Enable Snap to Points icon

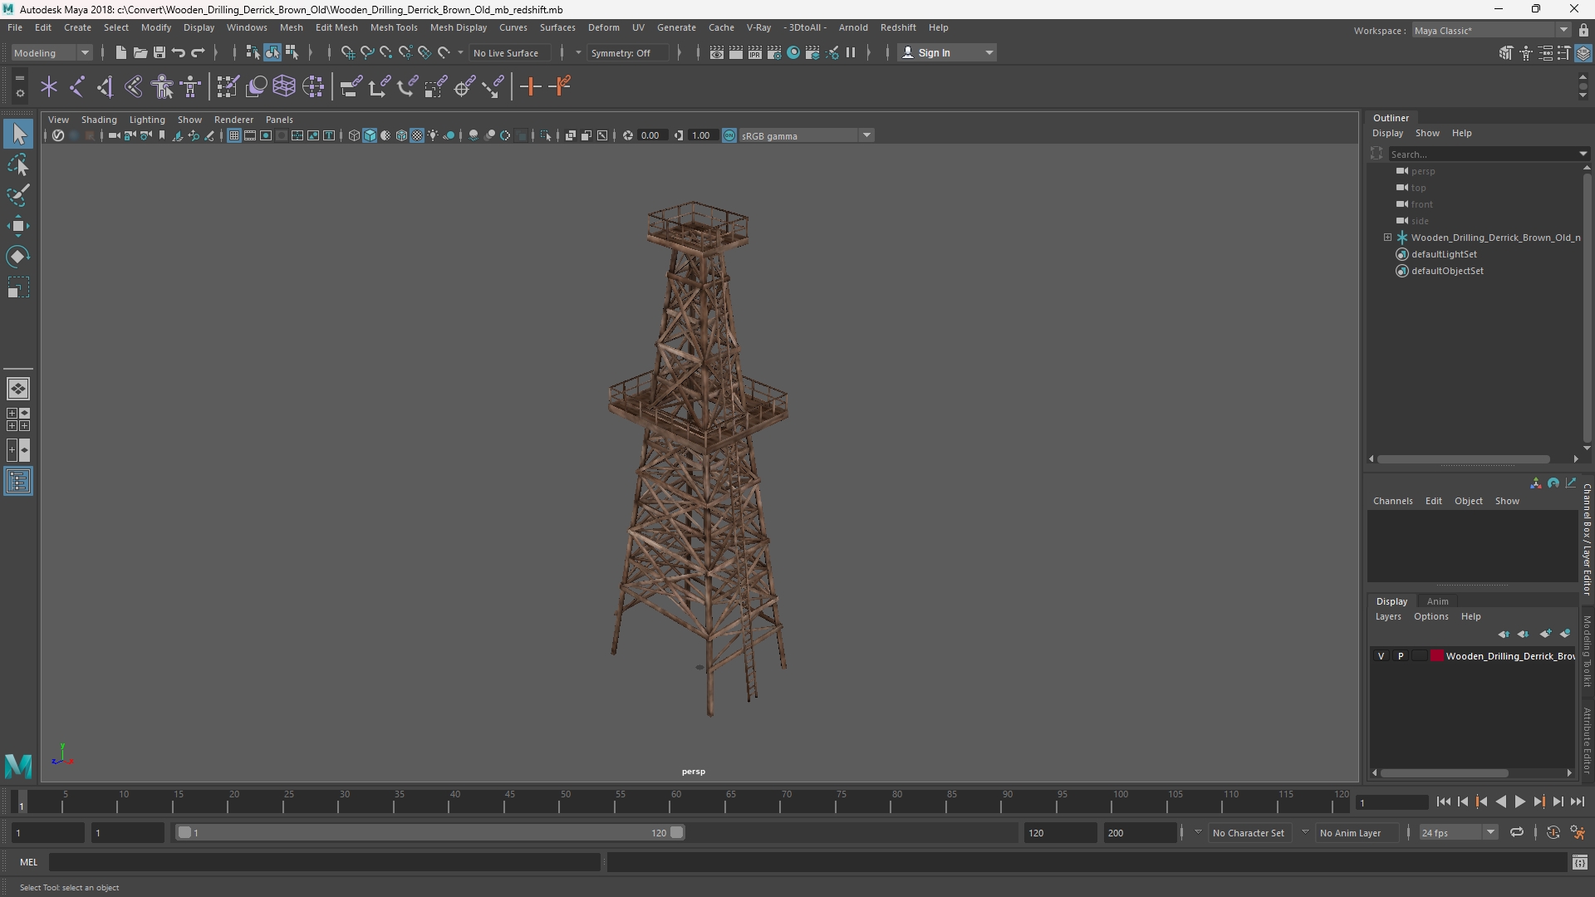385,52
